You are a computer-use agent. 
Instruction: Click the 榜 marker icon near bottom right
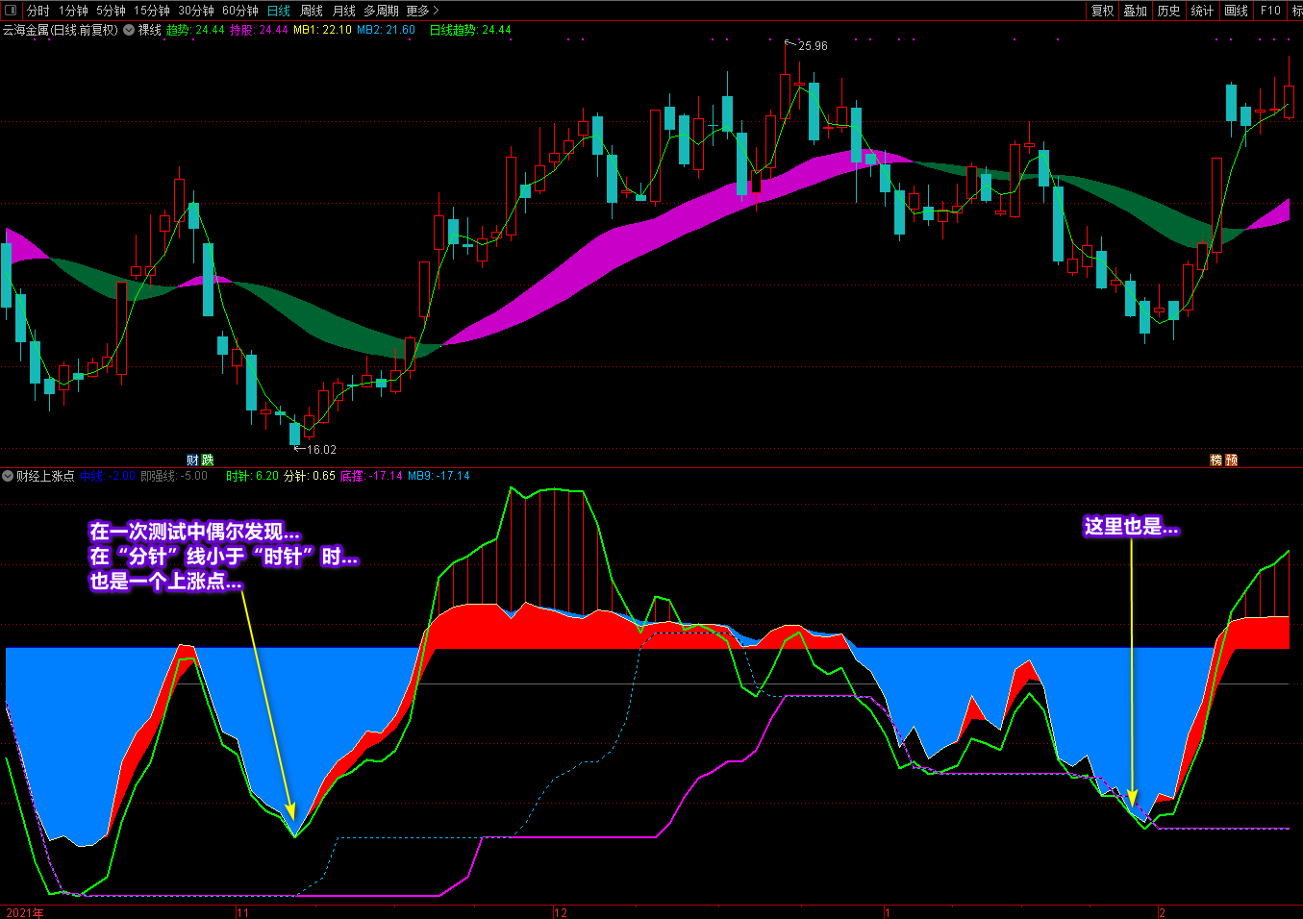tap(1216, 460)
